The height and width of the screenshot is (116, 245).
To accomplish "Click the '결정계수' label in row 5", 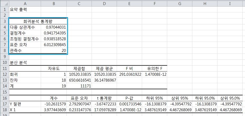I will (x=25, y=33).
